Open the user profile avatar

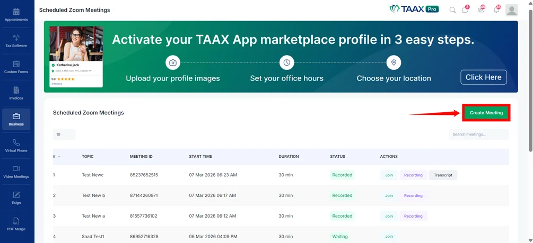tap(512, 10)
